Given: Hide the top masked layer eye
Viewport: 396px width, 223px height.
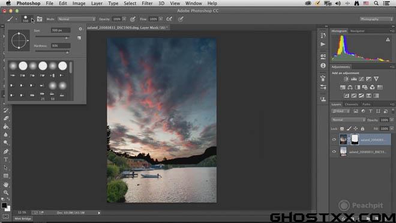Looking at the screenshot, I should pyautogui.click(x=334, y=139).
